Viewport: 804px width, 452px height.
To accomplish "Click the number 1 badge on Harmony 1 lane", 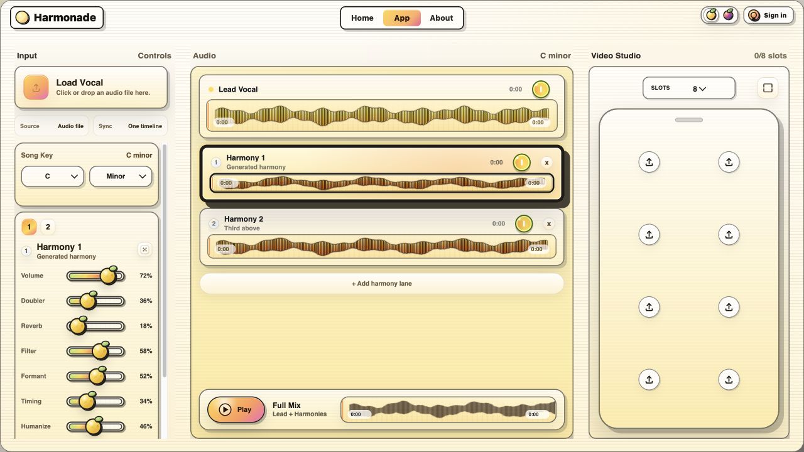I will pos(215,163).
